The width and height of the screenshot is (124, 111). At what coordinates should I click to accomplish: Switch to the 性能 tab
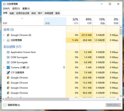[x=12, y=13]
